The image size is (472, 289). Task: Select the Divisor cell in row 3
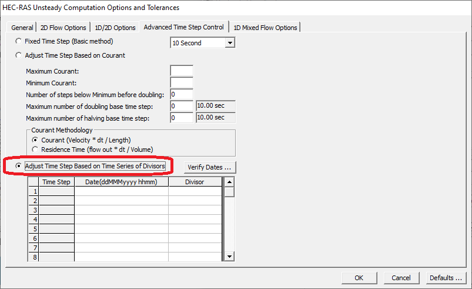195,210
